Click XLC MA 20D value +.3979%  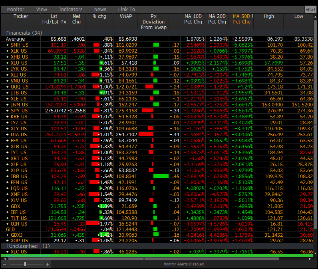click(x=218, y=252)
